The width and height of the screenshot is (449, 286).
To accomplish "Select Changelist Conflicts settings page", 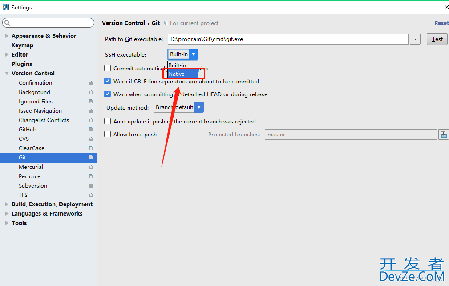I will coord(44,120).
